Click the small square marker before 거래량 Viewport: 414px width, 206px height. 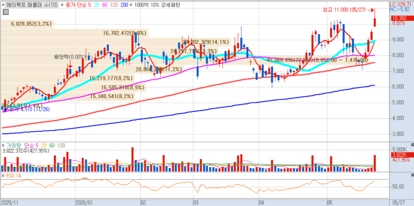(x=3, y=145)
